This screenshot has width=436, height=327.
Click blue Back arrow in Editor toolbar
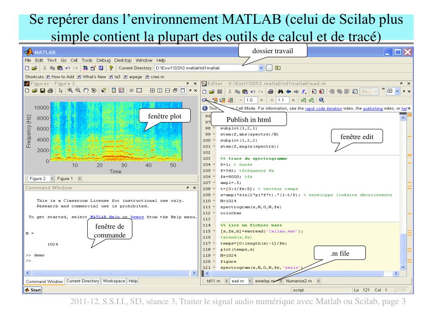click(289, 92)
